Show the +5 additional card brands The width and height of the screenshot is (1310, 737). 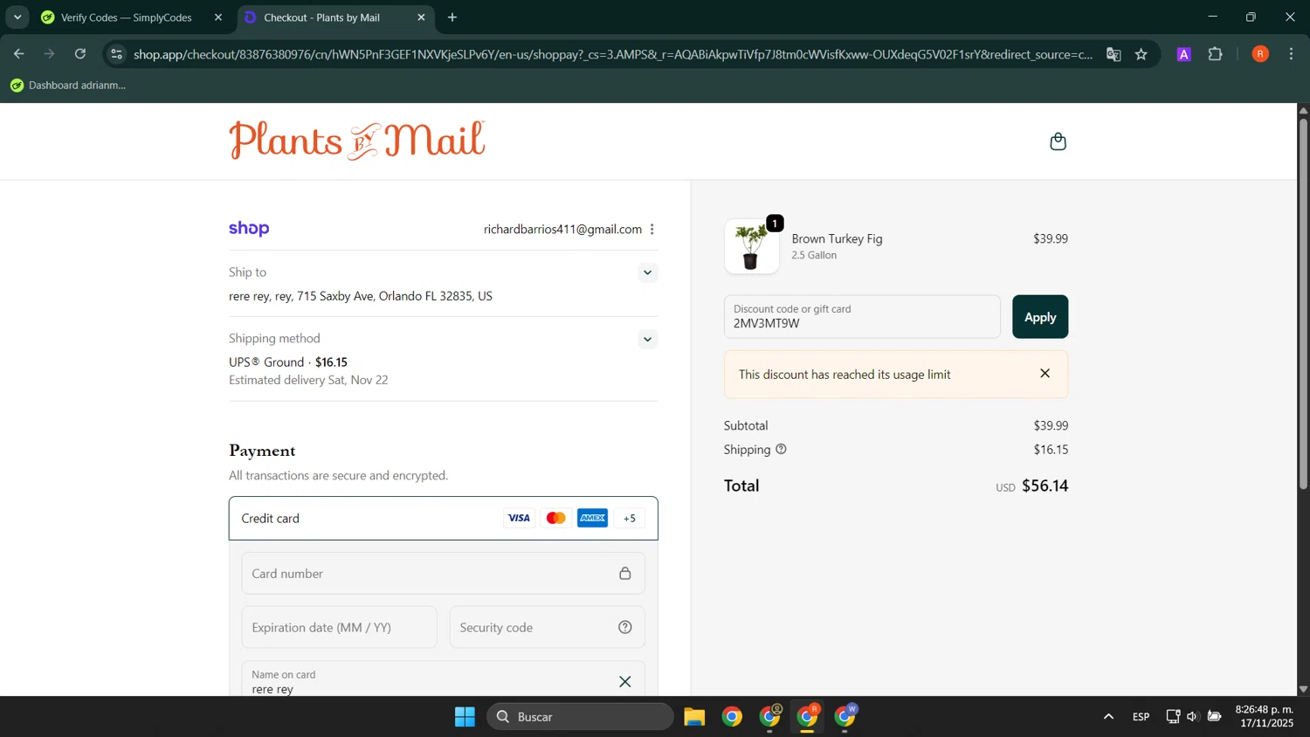point(630,519)
